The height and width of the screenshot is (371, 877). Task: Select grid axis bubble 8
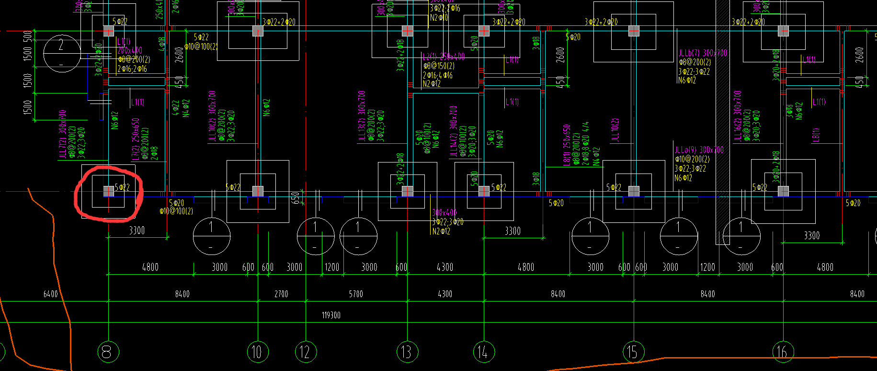(x=108, y=352)
